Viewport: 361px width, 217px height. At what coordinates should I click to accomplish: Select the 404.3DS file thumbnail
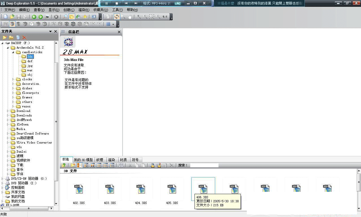pos(141,189)
